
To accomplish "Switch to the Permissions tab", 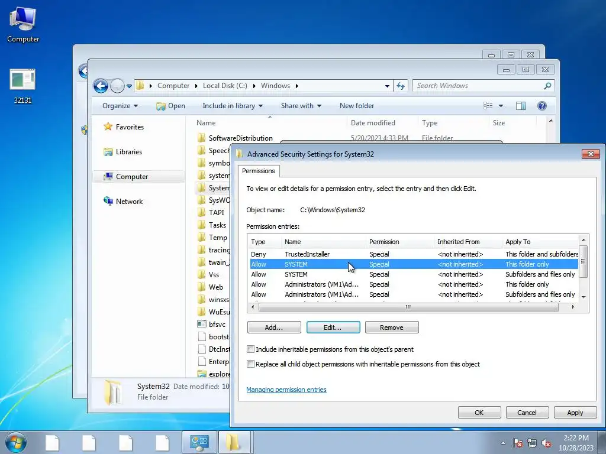I will click(258, 171).
